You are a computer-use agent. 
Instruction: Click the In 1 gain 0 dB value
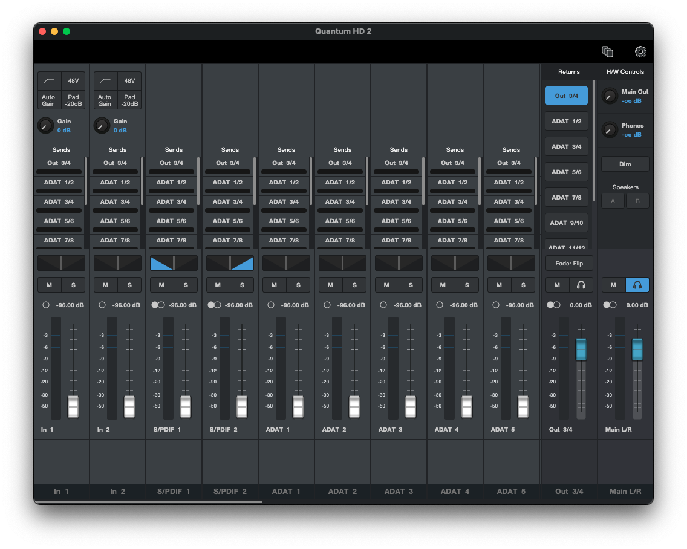64,131
